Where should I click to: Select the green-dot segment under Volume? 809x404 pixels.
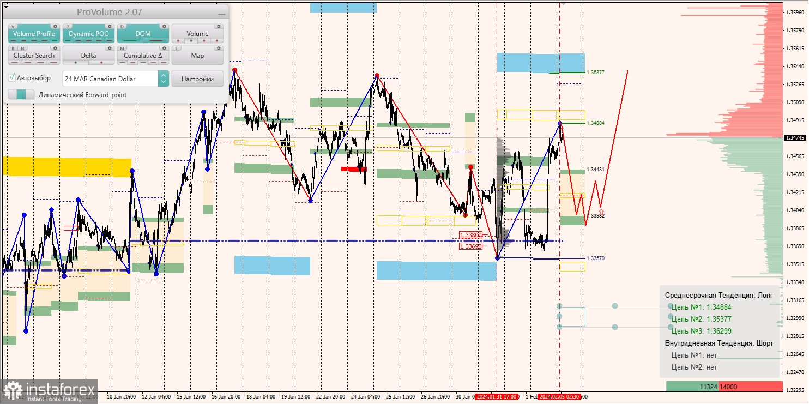click(x=191, y=41)
